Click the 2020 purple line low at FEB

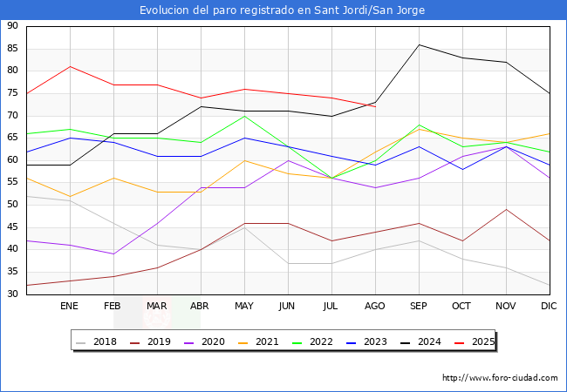tap(114, 254)
